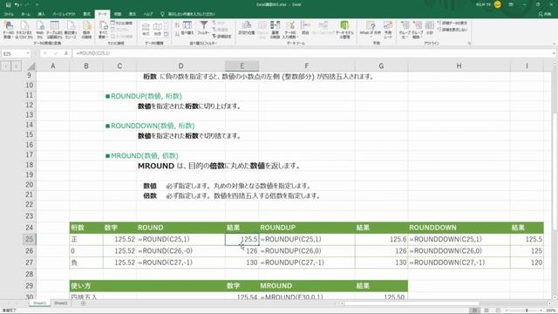The image size is (558, 314).
Task: Open the Name Box dropdown arrow
Action: (27, 53)
